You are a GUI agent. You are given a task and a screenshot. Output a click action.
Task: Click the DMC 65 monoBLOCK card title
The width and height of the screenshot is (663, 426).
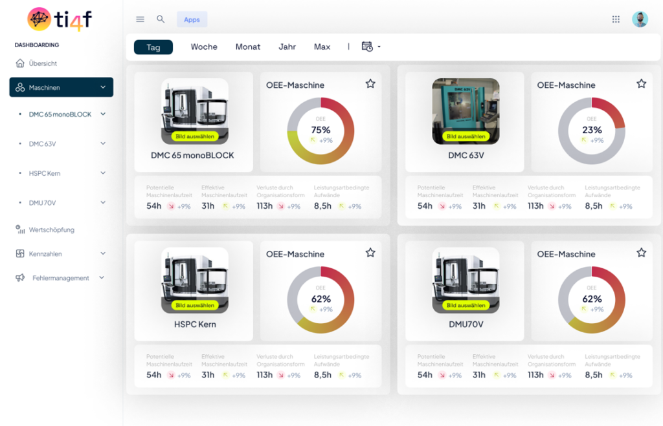pyautogui.click(x=192, y=155)
